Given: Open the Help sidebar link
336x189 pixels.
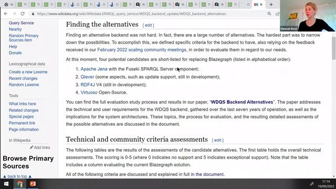Looking at the screenshot, I should pyautogui.click(x=13, y=47).
